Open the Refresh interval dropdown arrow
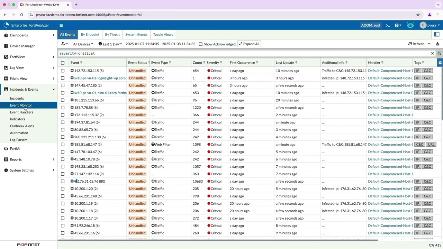 coord(429,44)
